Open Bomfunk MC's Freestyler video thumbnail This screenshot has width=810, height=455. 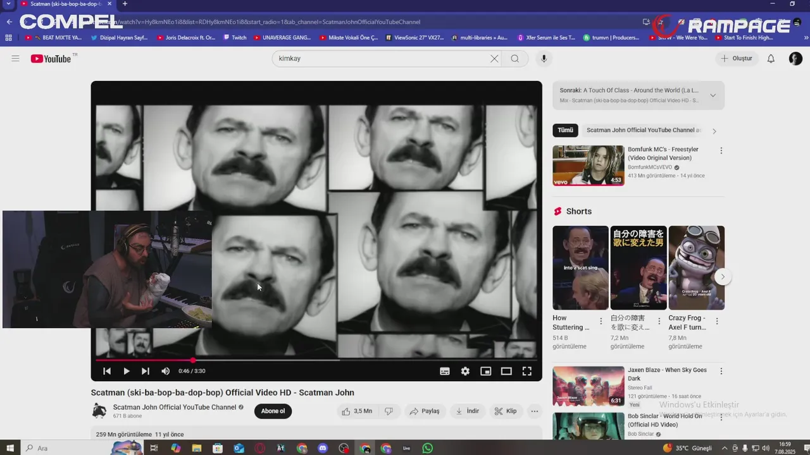[589, 166]
